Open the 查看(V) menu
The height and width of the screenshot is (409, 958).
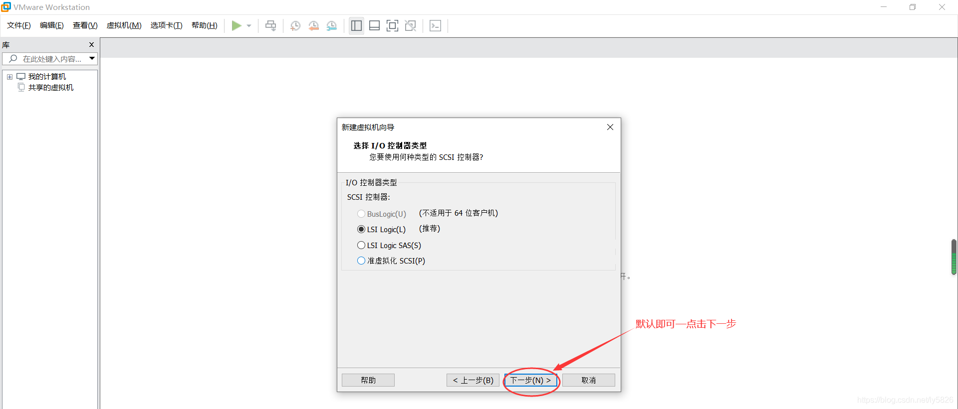click(85, 25)
